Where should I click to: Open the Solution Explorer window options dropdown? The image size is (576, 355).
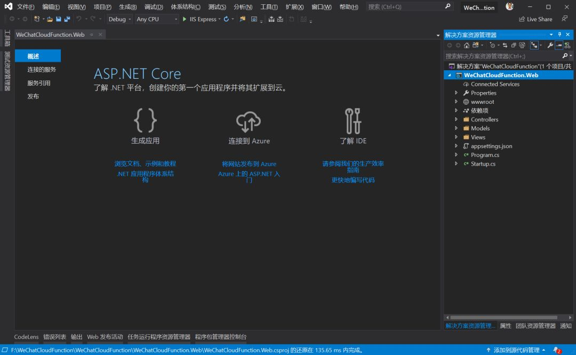tap(551, 35)
